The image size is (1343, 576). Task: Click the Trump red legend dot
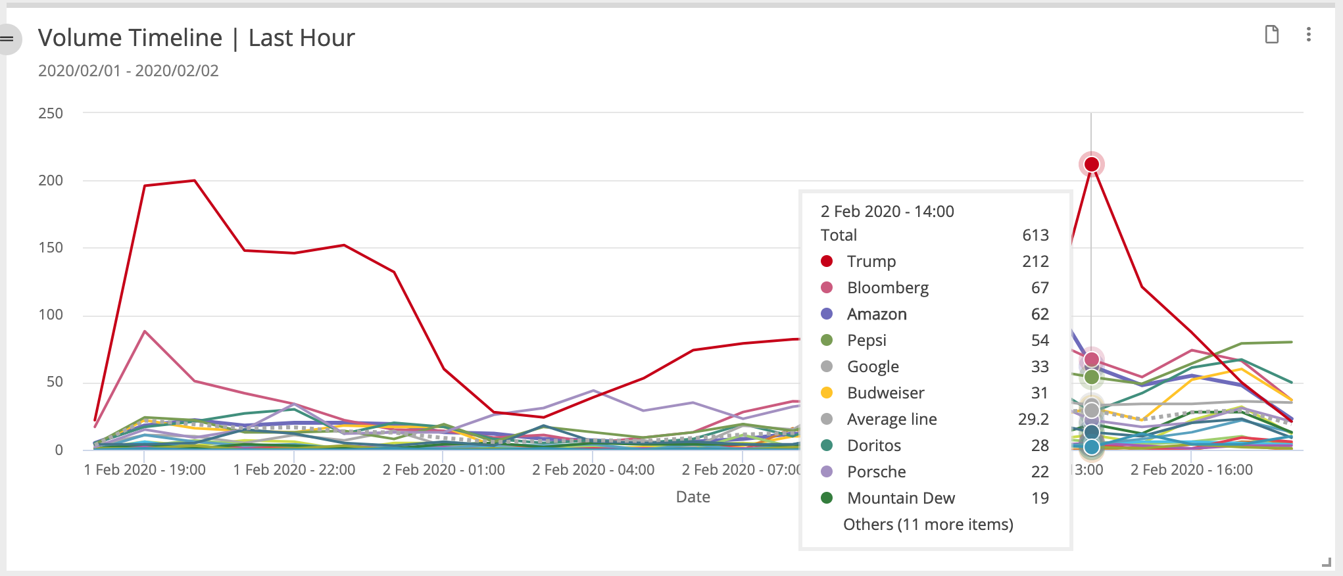827,261
